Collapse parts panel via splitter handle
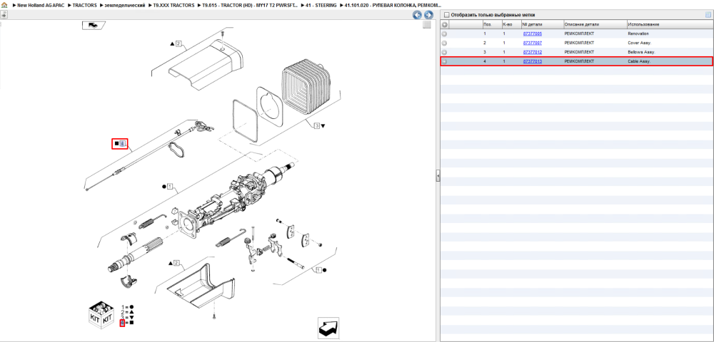This screenshot has width=714, height=342. (438, 175)
